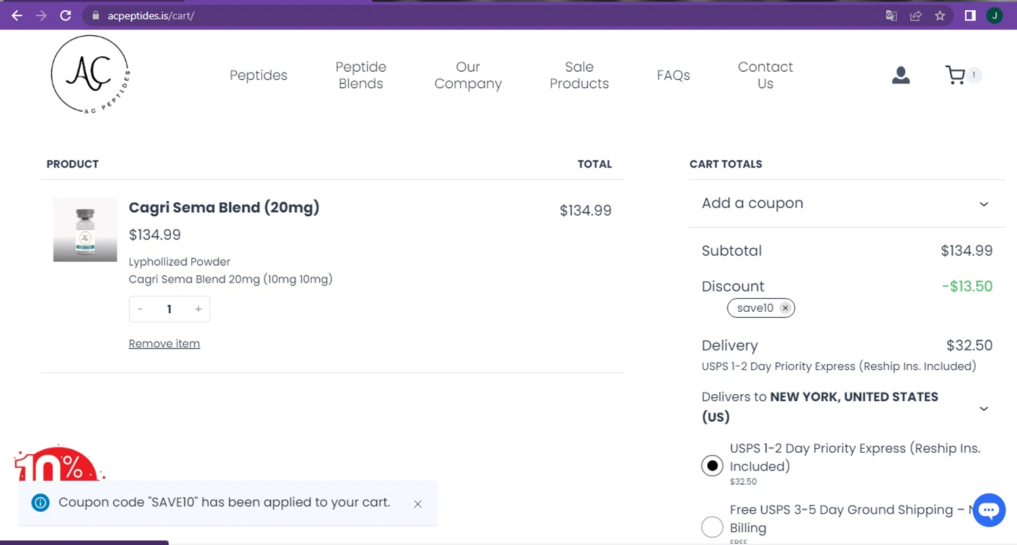Open the Our Company menu

(468, 75)
